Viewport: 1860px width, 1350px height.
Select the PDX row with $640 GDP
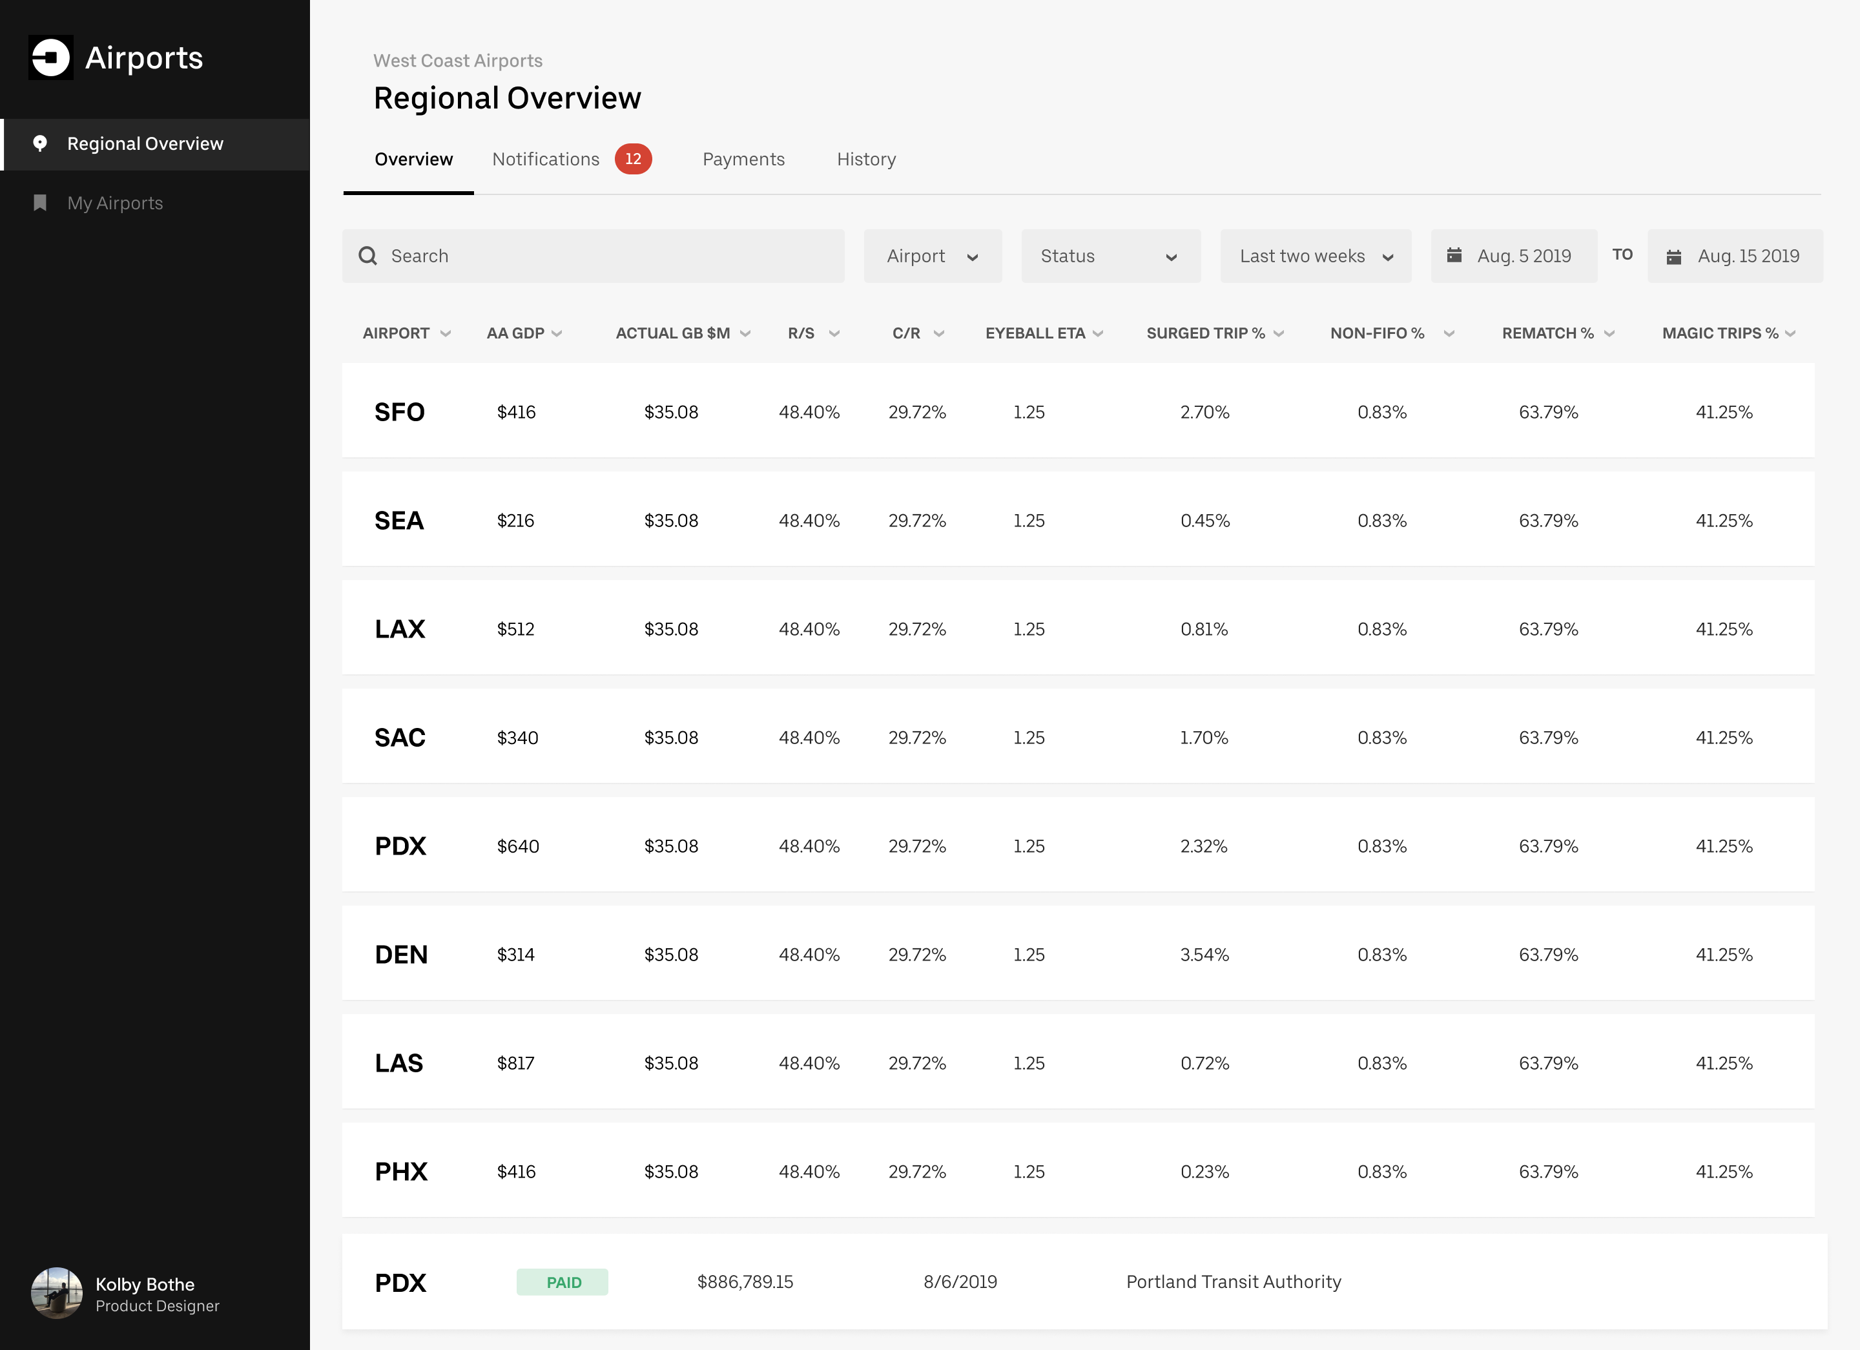click(x=1078, y=845)
